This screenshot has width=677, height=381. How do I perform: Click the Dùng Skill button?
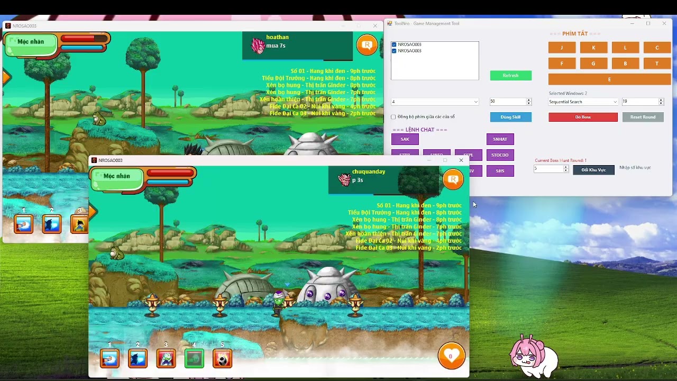tap(510, 117)
